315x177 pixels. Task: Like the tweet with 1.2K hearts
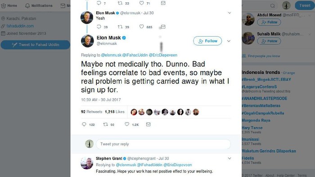[x=127, y=124]
